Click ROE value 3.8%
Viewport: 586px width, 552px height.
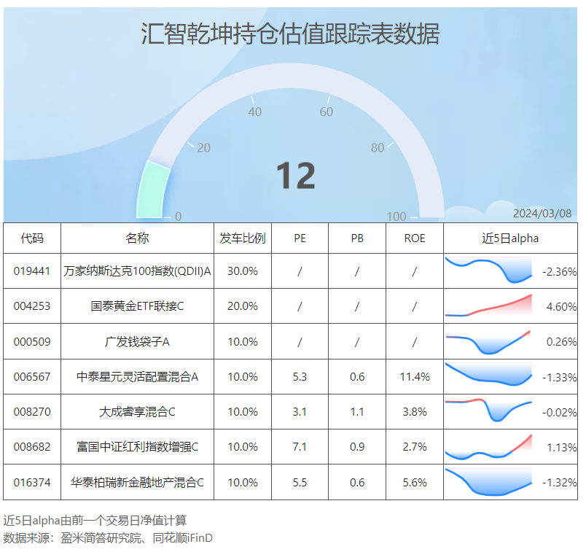[415, 412]
